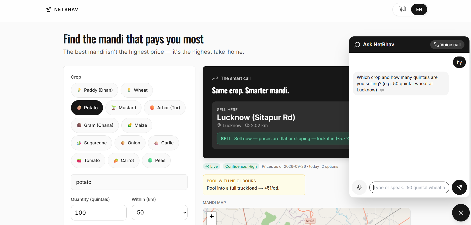Click the Lucknow (Sitapur Rd) mandi name
The height and width of the screenshot is (225, 471).
click(256, 117)
